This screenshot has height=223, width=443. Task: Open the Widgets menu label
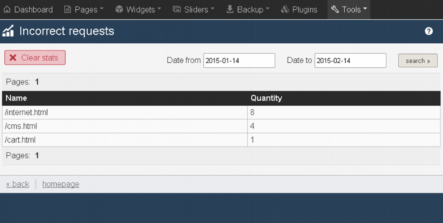point(141,10)
